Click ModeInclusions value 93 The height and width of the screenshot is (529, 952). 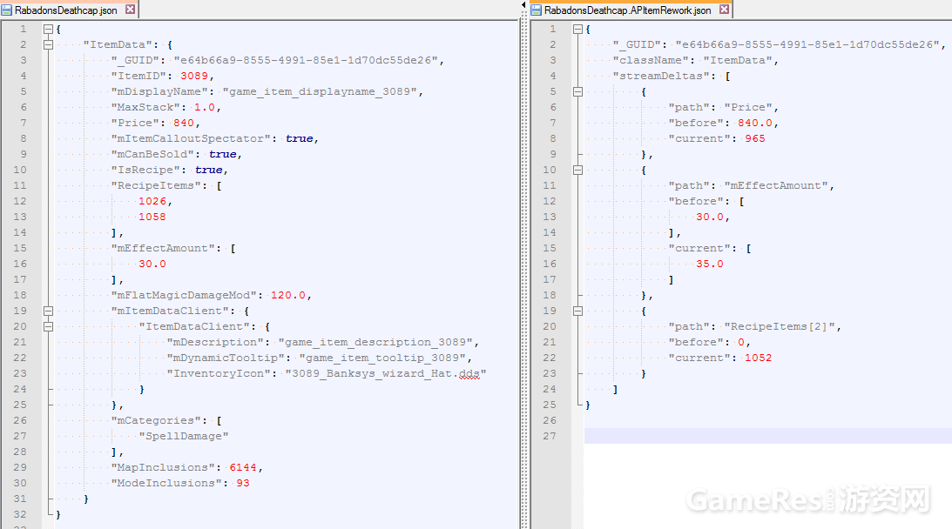tap(243, 484)
